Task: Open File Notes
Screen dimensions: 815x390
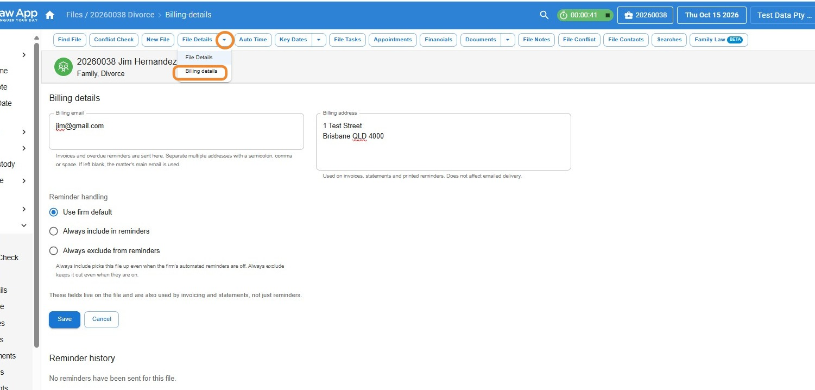Action: pyautogui.click(x=536, y=40)
